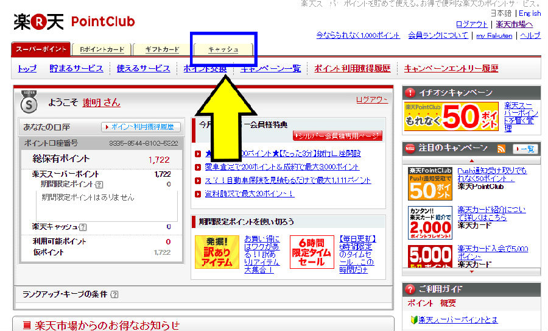
Task: Click ログアウト link in top header
Action: pyautogui.click(x=472, y=24)
